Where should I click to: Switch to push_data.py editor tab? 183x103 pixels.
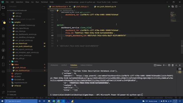pos(81,7)
